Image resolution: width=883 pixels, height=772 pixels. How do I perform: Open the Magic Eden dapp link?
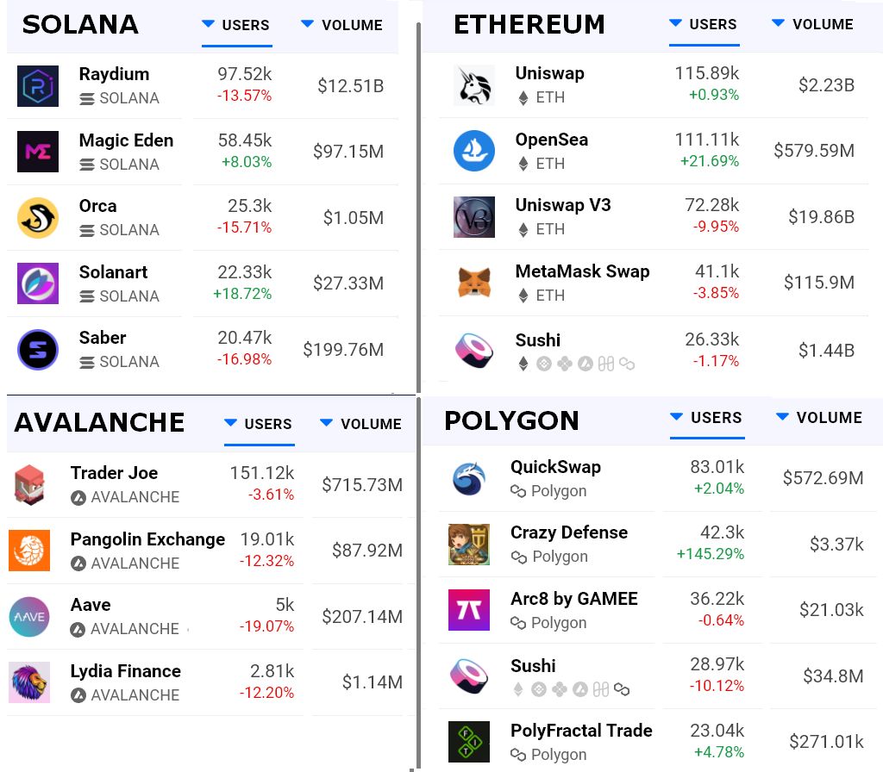pyautogui.click(x=126, y=140)
